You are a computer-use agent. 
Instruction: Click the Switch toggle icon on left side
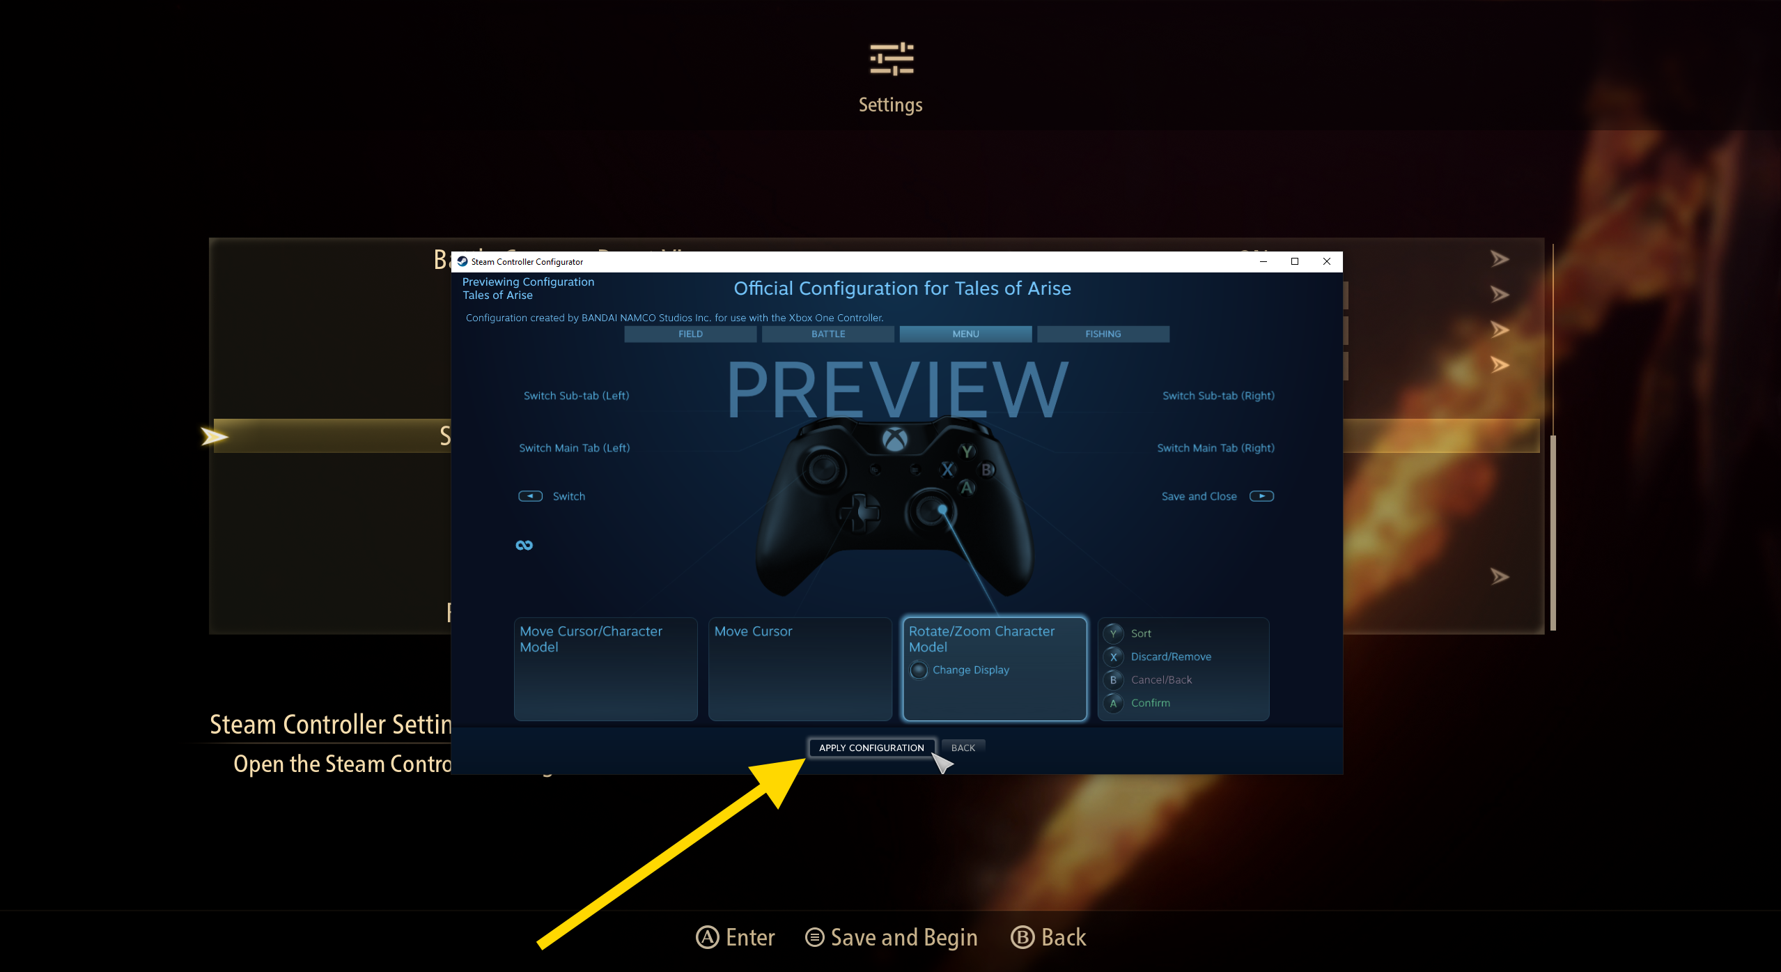point(530,495)
